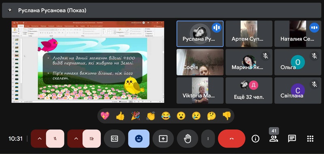Screen dimensions: 324x154
Task: Open the meeting details info icon
Action: (x=256, y=139)
